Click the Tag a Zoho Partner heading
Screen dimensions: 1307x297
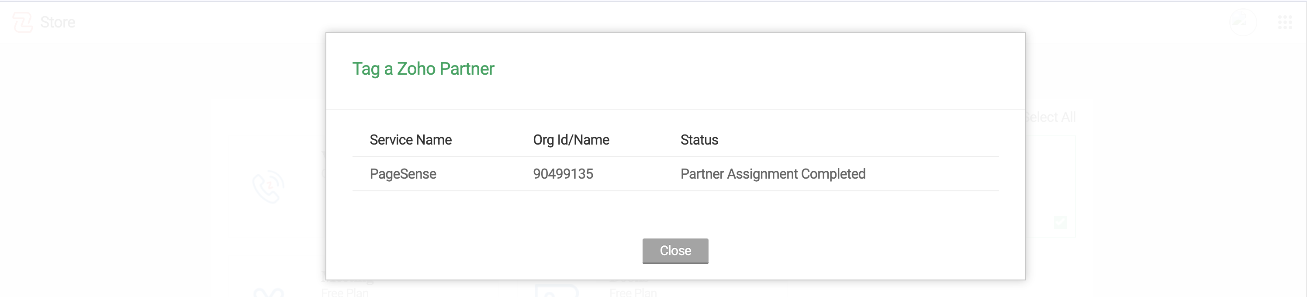coord(423,69)
